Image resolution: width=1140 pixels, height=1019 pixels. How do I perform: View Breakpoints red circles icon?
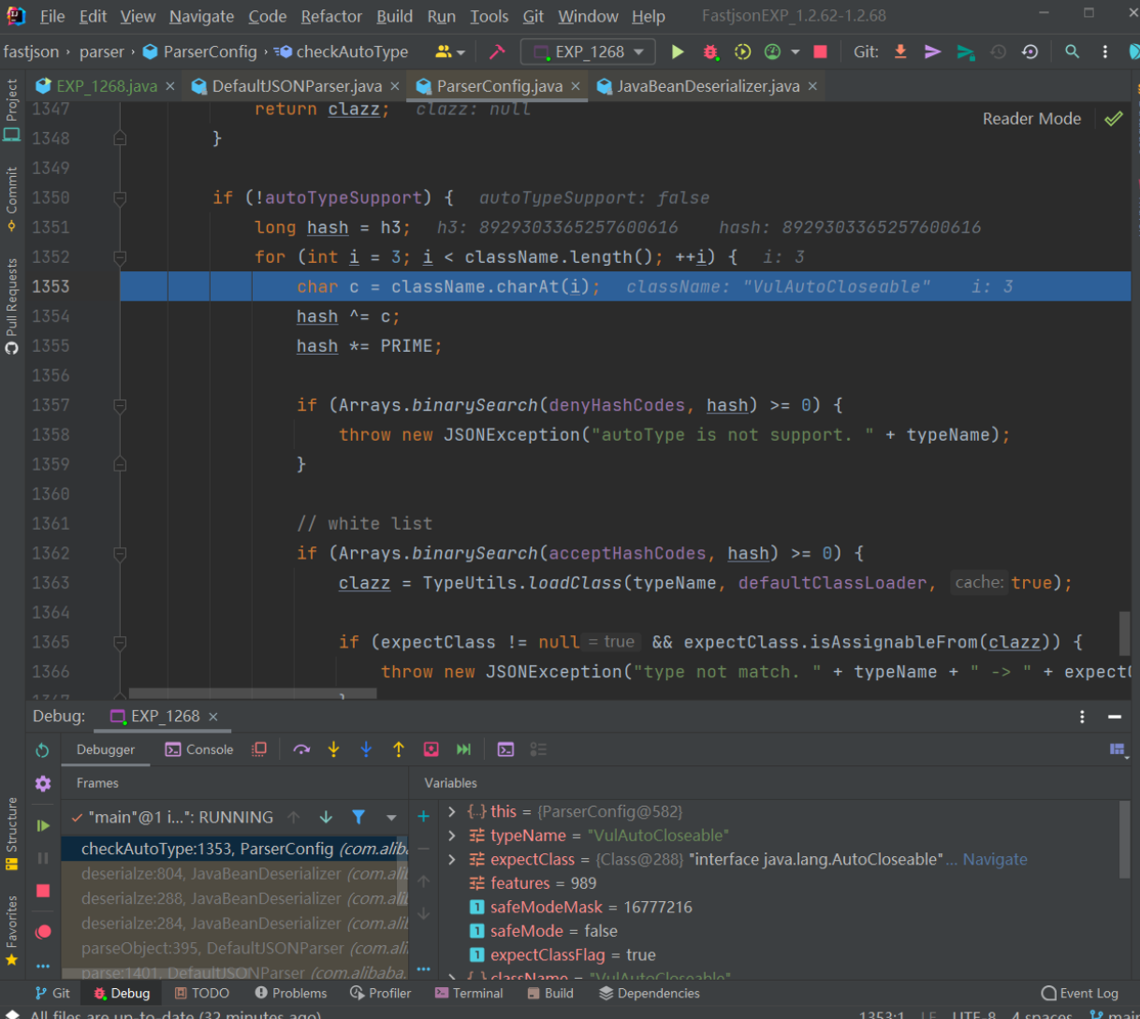[x=43, y=932]
